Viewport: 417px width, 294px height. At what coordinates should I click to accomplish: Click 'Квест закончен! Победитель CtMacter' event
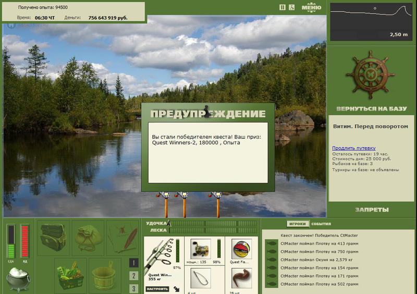coord(319,236)
